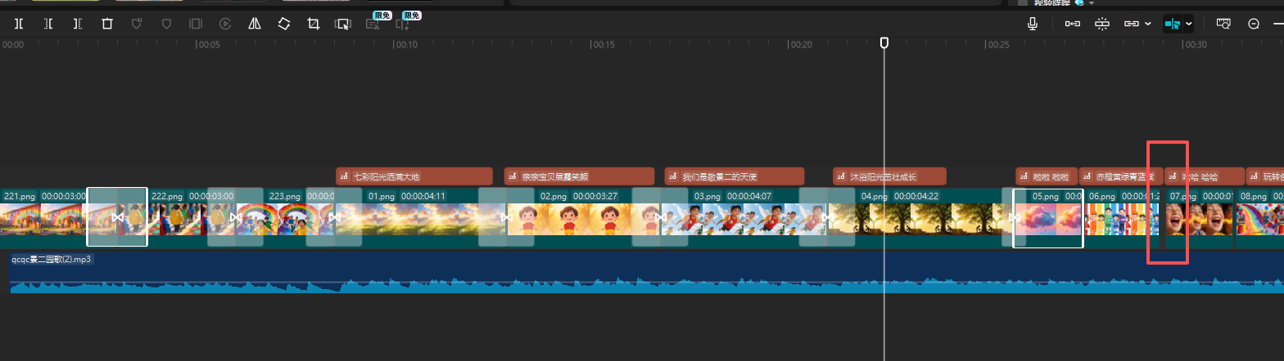Viewport: 1284px width, 361px height.
Task: Click the reverse playback circle icon
Action: point(225,24)
